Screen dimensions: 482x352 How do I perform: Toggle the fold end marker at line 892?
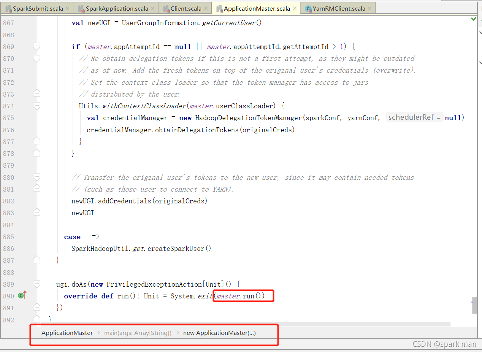tap(37, 319)
